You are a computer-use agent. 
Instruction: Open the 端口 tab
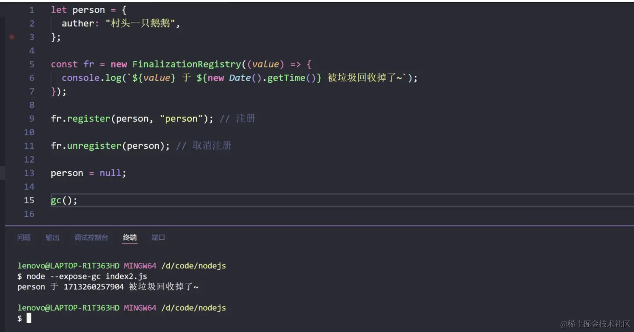(158, 237)
